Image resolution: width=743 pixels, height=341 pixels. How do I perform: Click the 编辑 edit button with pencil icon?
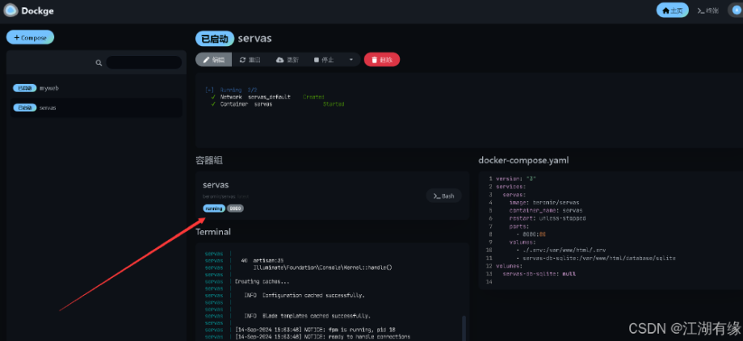(x=214, y=60)
